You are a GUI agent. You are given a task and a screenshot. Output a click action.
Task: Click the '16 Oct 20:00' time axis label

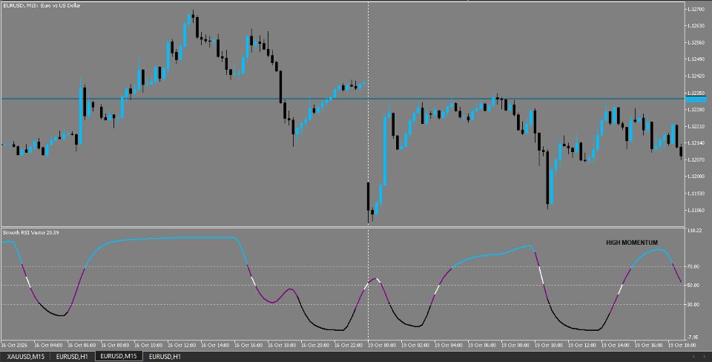pos(314,345)
